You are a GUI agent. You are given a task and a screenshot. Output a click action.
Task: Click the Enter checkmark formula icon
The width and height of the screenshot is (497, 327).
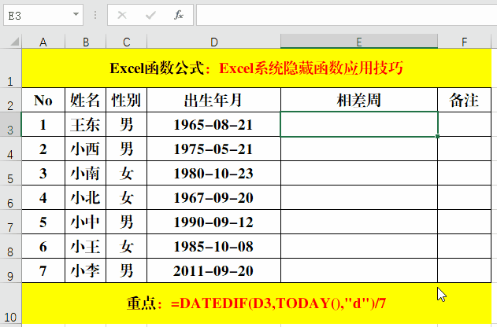150,15
